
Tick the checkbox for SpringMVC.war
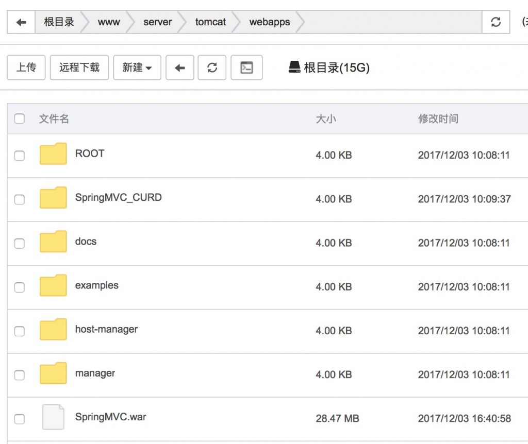[20, 419]
